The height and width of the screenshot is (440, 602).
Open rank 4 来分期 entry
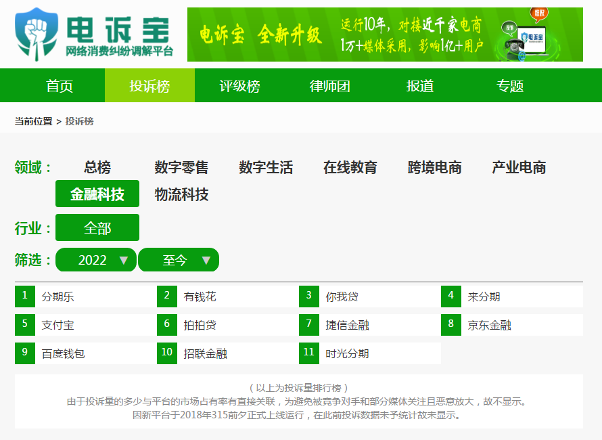pos(512,296)
